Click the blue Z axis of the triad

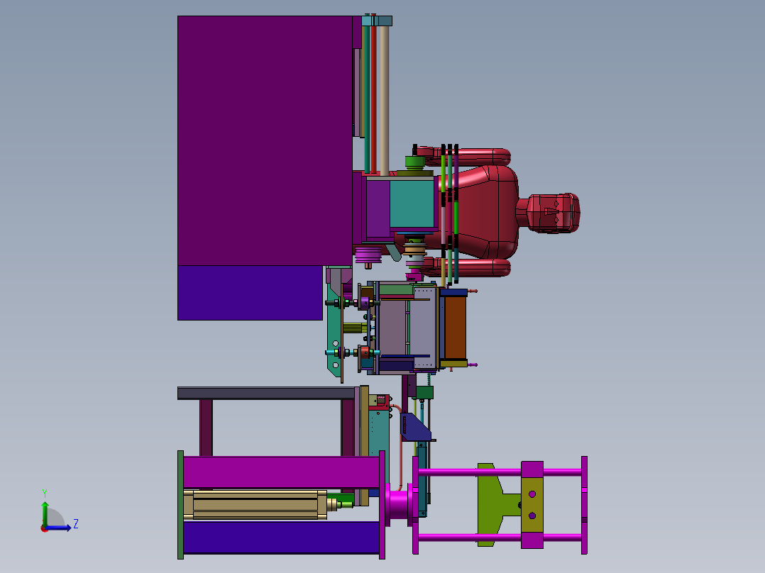point(58,528)
